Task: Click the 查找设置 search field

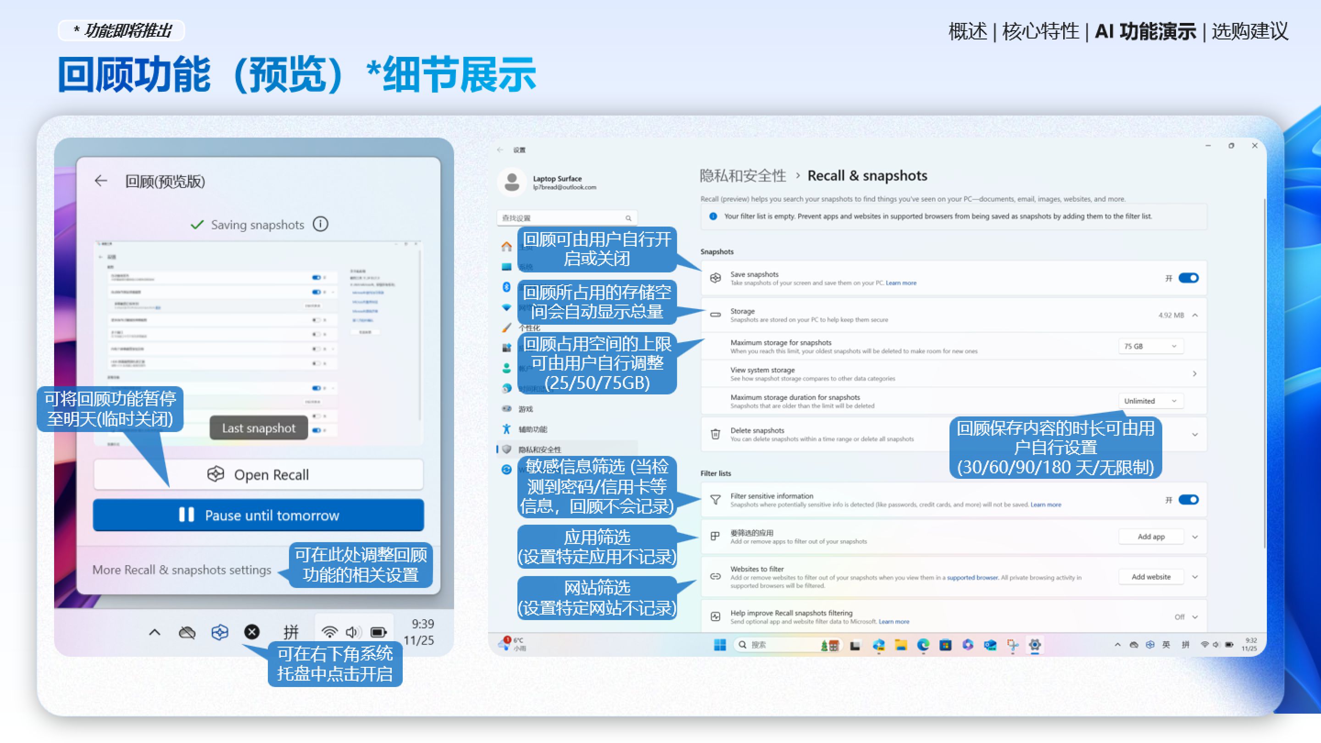Action: point(566,218)
